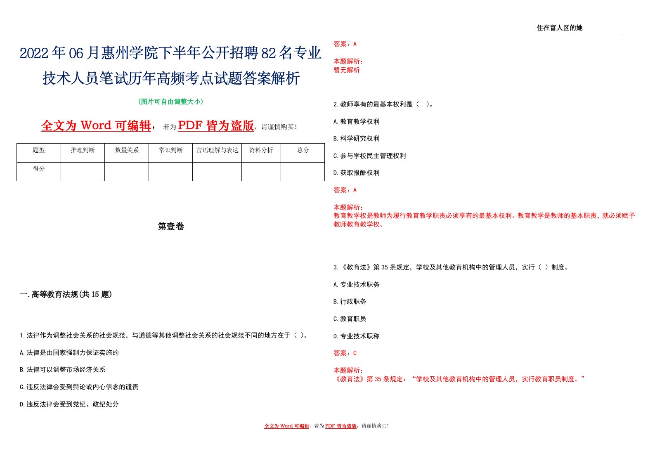This screenshot has height=463, width=655.
Task: Click the explanation starting 教育教学权是教师为履行
Action: pyautogui.click(x=485, y=220)
